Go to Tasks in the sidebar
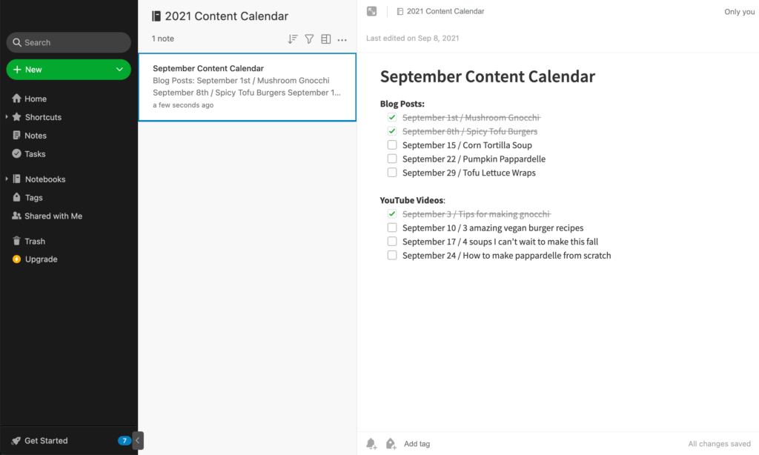Viewport: 759px width, 455px height. pos(35,154)
